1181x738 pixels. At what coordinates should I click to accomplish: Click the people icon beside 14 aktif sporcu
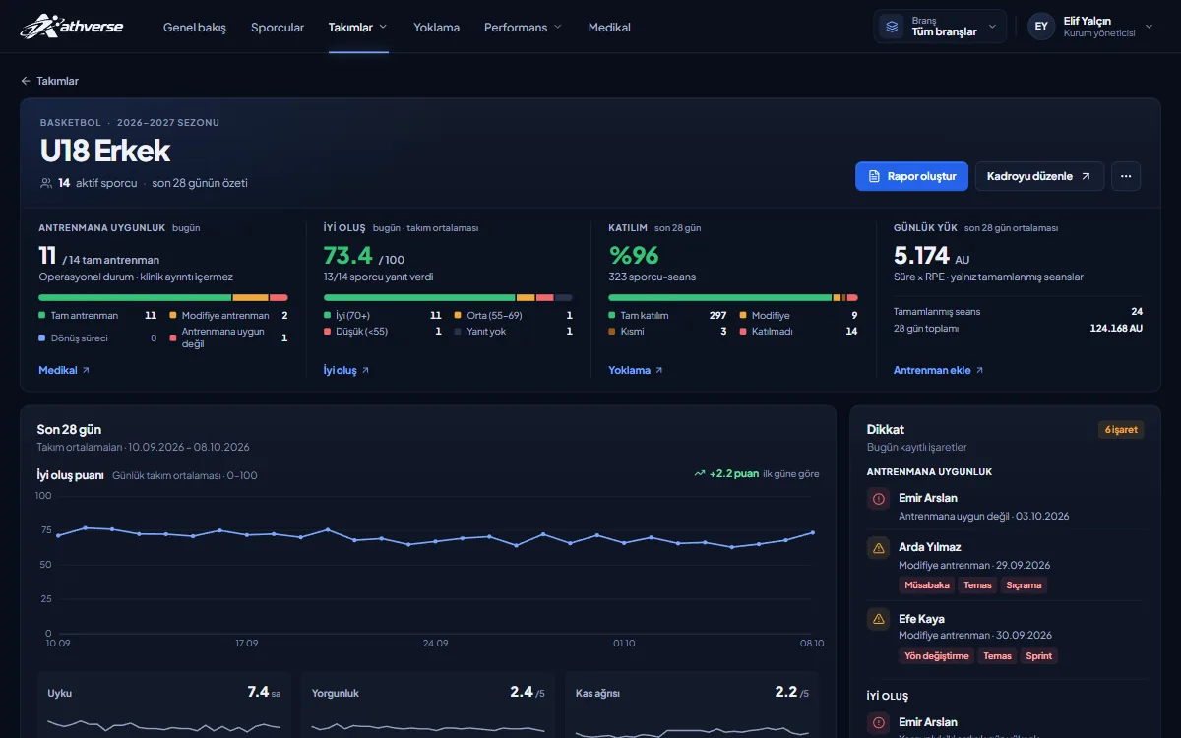tap(46, 183)
